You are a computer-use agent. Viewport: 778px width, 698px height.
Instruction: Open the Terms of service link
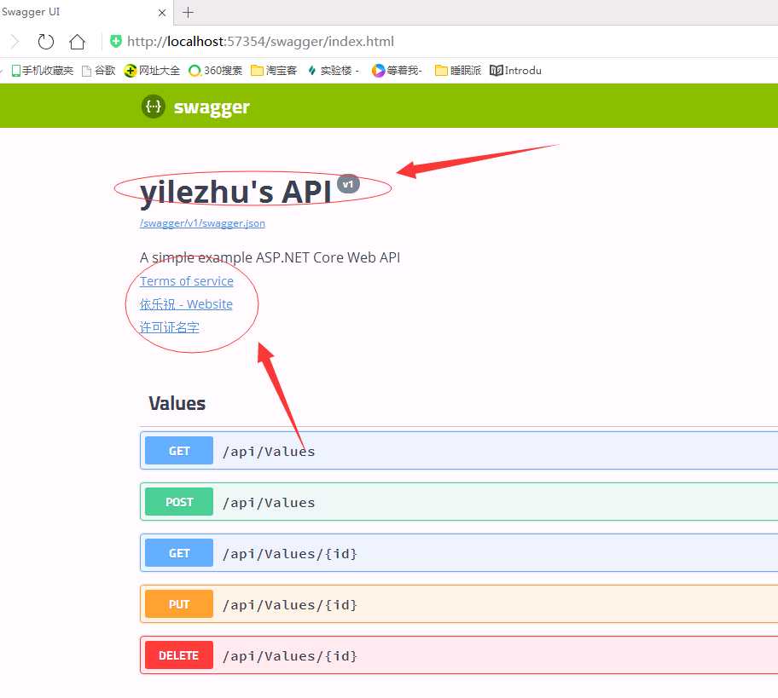187,281
